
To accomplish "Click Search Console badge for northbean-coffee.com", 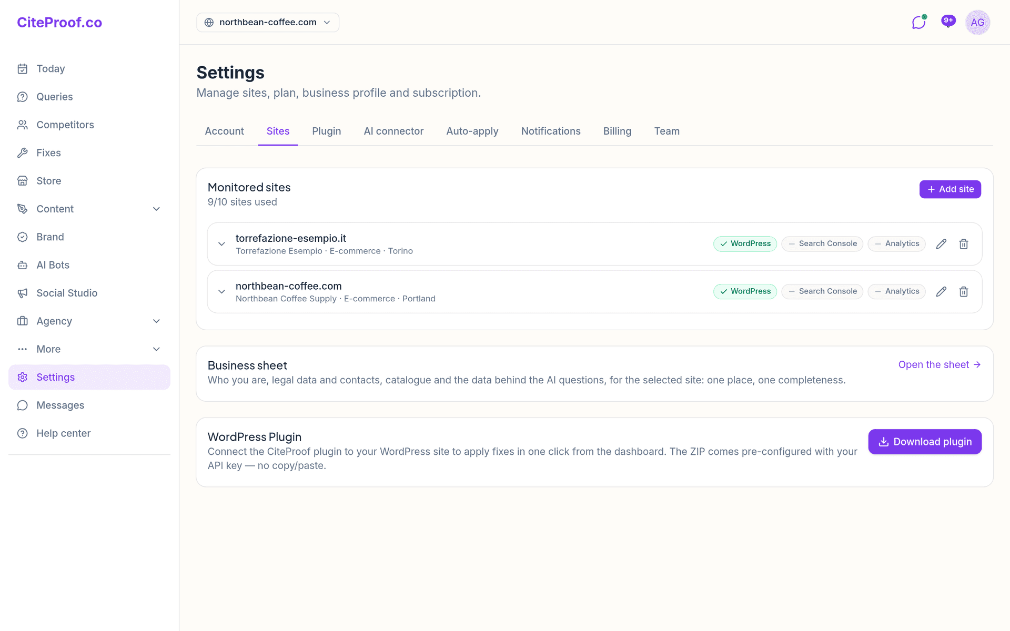I will [x=822, y=292].
